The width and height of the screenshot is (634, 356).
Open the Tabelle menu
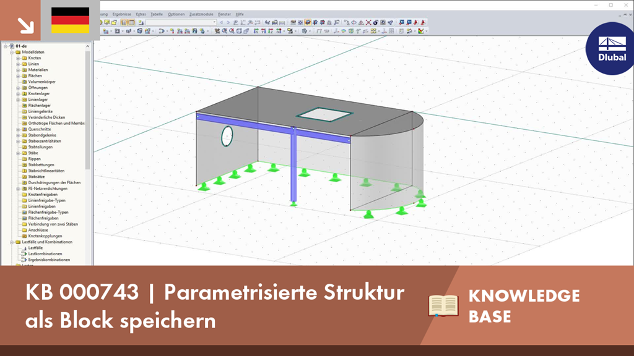tap(157, 14)
